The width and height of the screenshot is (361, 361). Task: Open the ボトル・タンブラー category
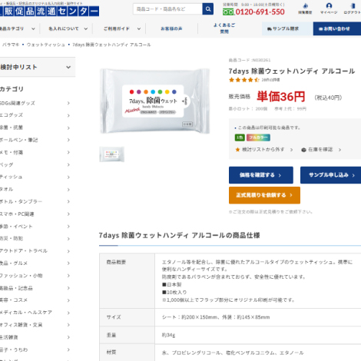(x=35, y=201)
